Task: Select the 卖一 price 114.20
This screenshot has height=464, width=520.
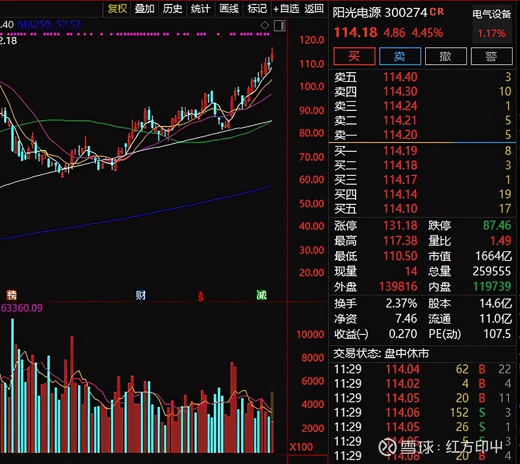Action: tap(400, 135)
